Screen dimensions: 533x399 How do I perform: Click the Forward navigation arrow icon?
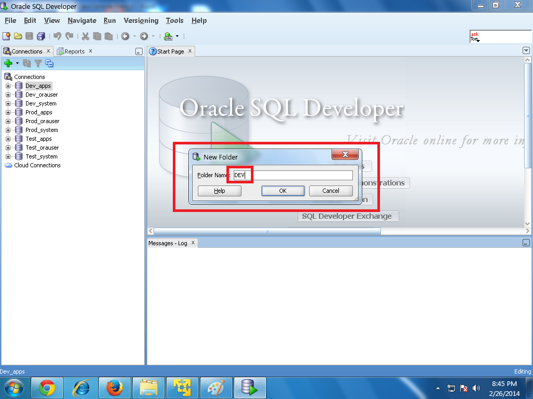[x=144, y=36]
